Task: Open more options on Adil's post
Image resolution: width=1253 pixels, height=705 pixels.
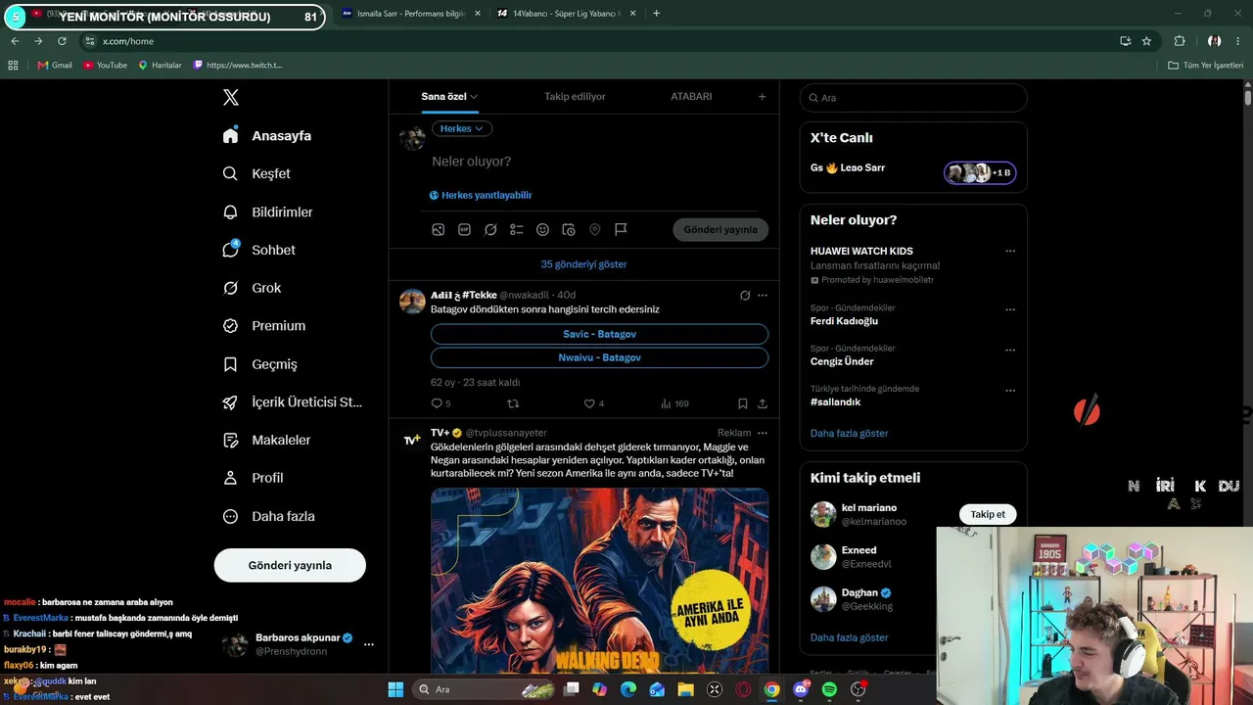Action: coord(763,295)
